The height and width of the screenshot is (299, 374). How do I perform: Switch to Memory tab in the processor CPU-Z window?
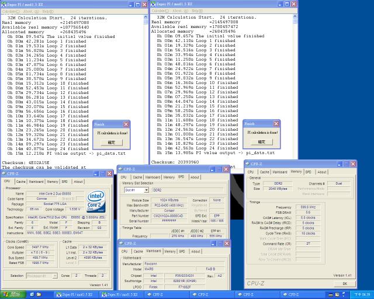pos(53,182)
